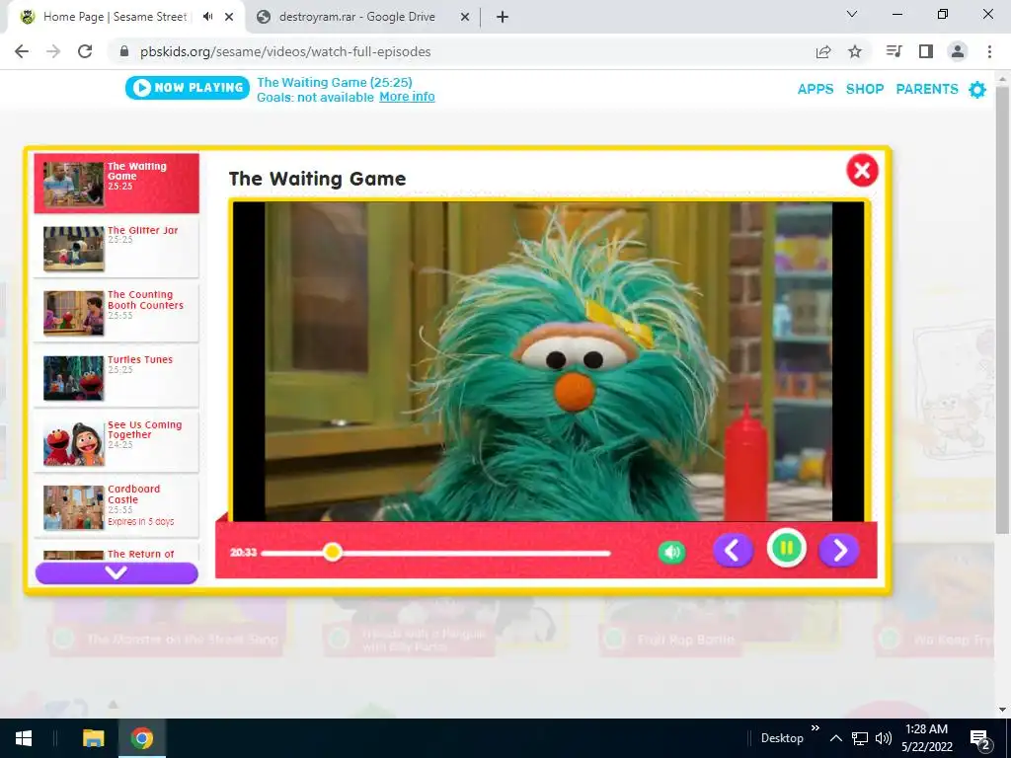Seek using the video progress knob
1011x758 pixels.
click(332, 552)
